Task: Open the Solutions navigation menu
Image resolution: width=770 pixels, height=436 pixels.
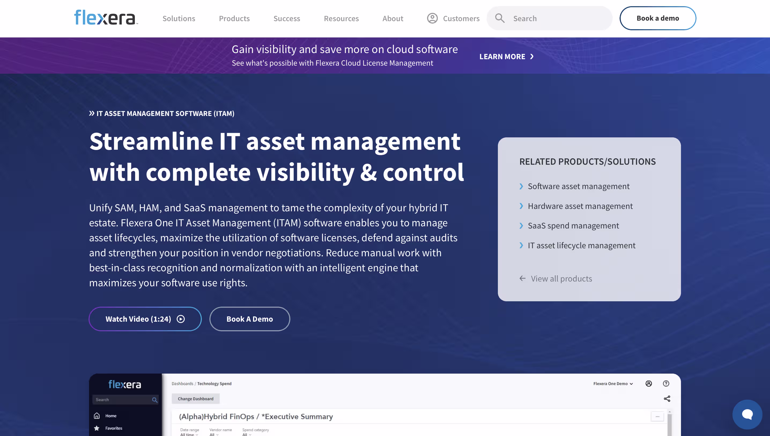Action: pyautogui.click(x=179, y=18)
